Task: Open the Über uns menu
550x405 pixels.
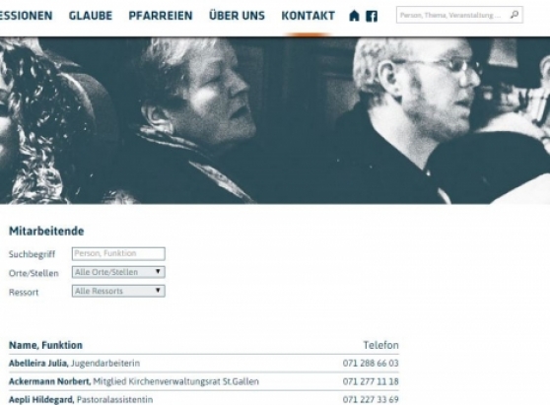Action: 237,16
